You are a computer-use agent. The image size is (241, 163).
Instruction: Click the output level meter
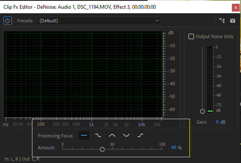[x=210, y=79]
